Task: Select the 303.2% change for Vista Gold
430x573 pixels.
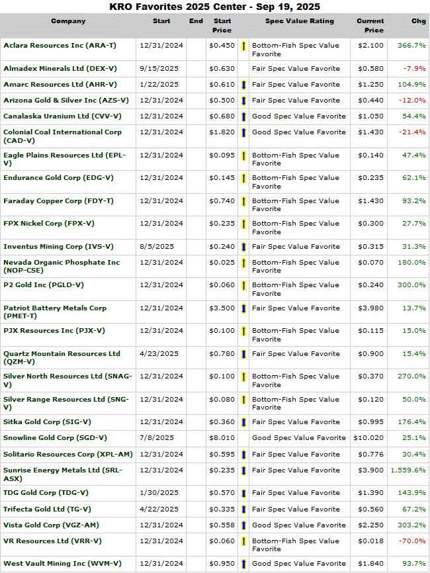Action: point(411,525)
